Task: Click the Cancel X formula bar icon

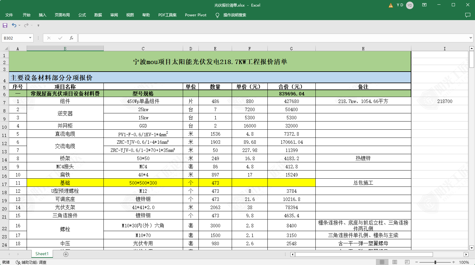Action: [49, 38]
